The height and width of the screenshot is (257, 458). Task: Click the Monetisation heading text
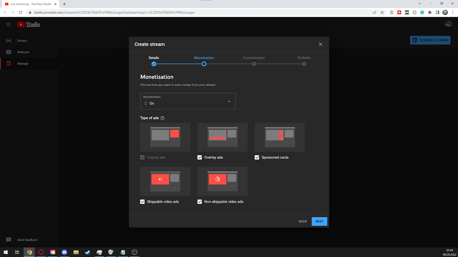pos(157,77)
